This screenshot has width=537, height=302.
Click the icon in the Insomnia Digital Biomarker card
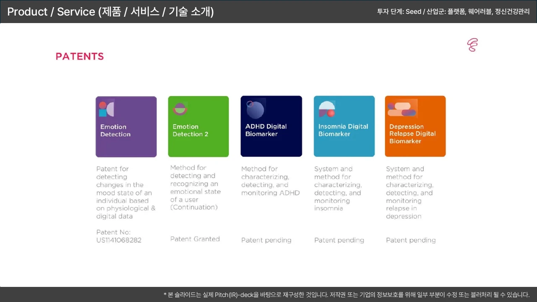(x=327, y=109)
